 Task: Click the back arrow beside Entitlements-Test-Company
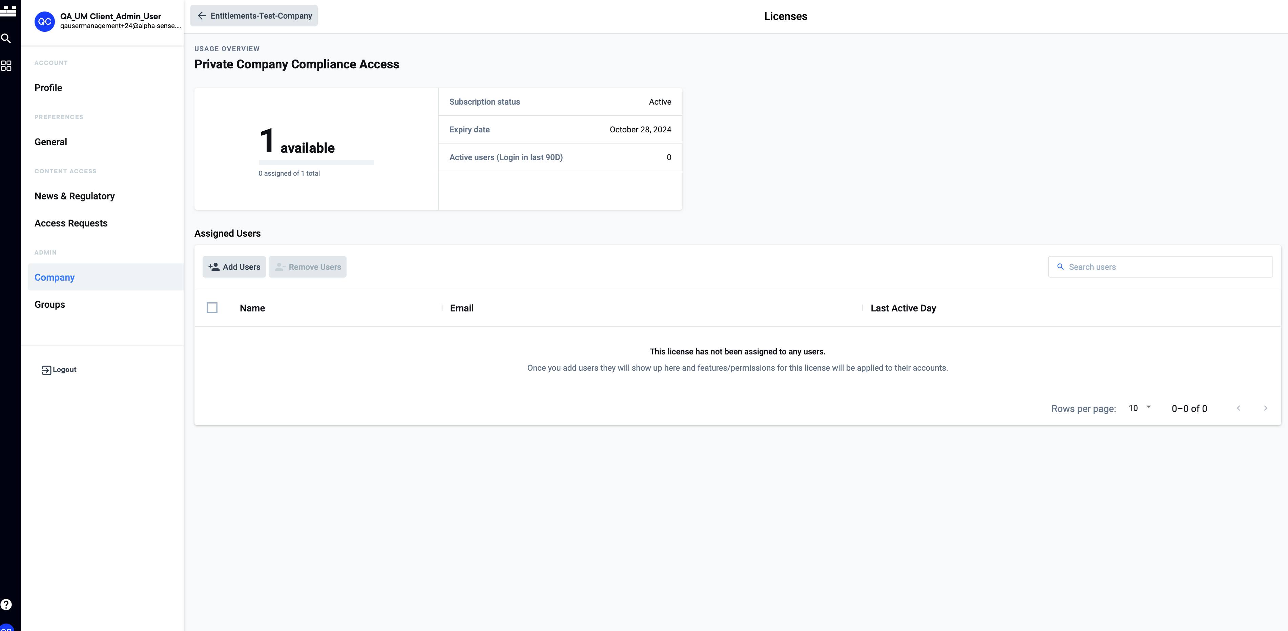202,16
